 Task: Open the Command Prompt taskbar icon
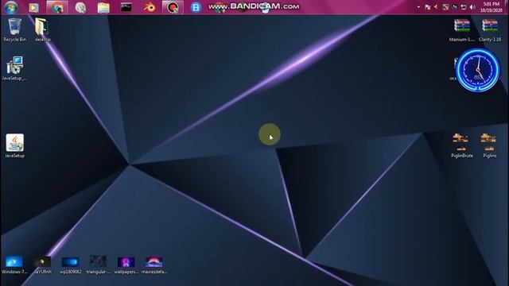tap(126, 7)
